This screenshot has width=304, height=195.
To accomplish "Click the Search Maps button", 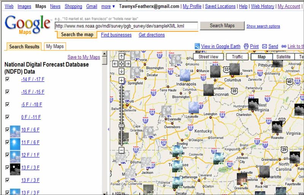I will tap(222, 25).
